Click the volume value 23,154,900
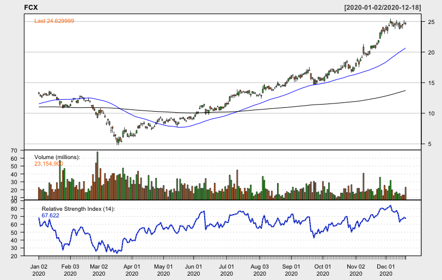The image size is (442, 280). [48, 163]
